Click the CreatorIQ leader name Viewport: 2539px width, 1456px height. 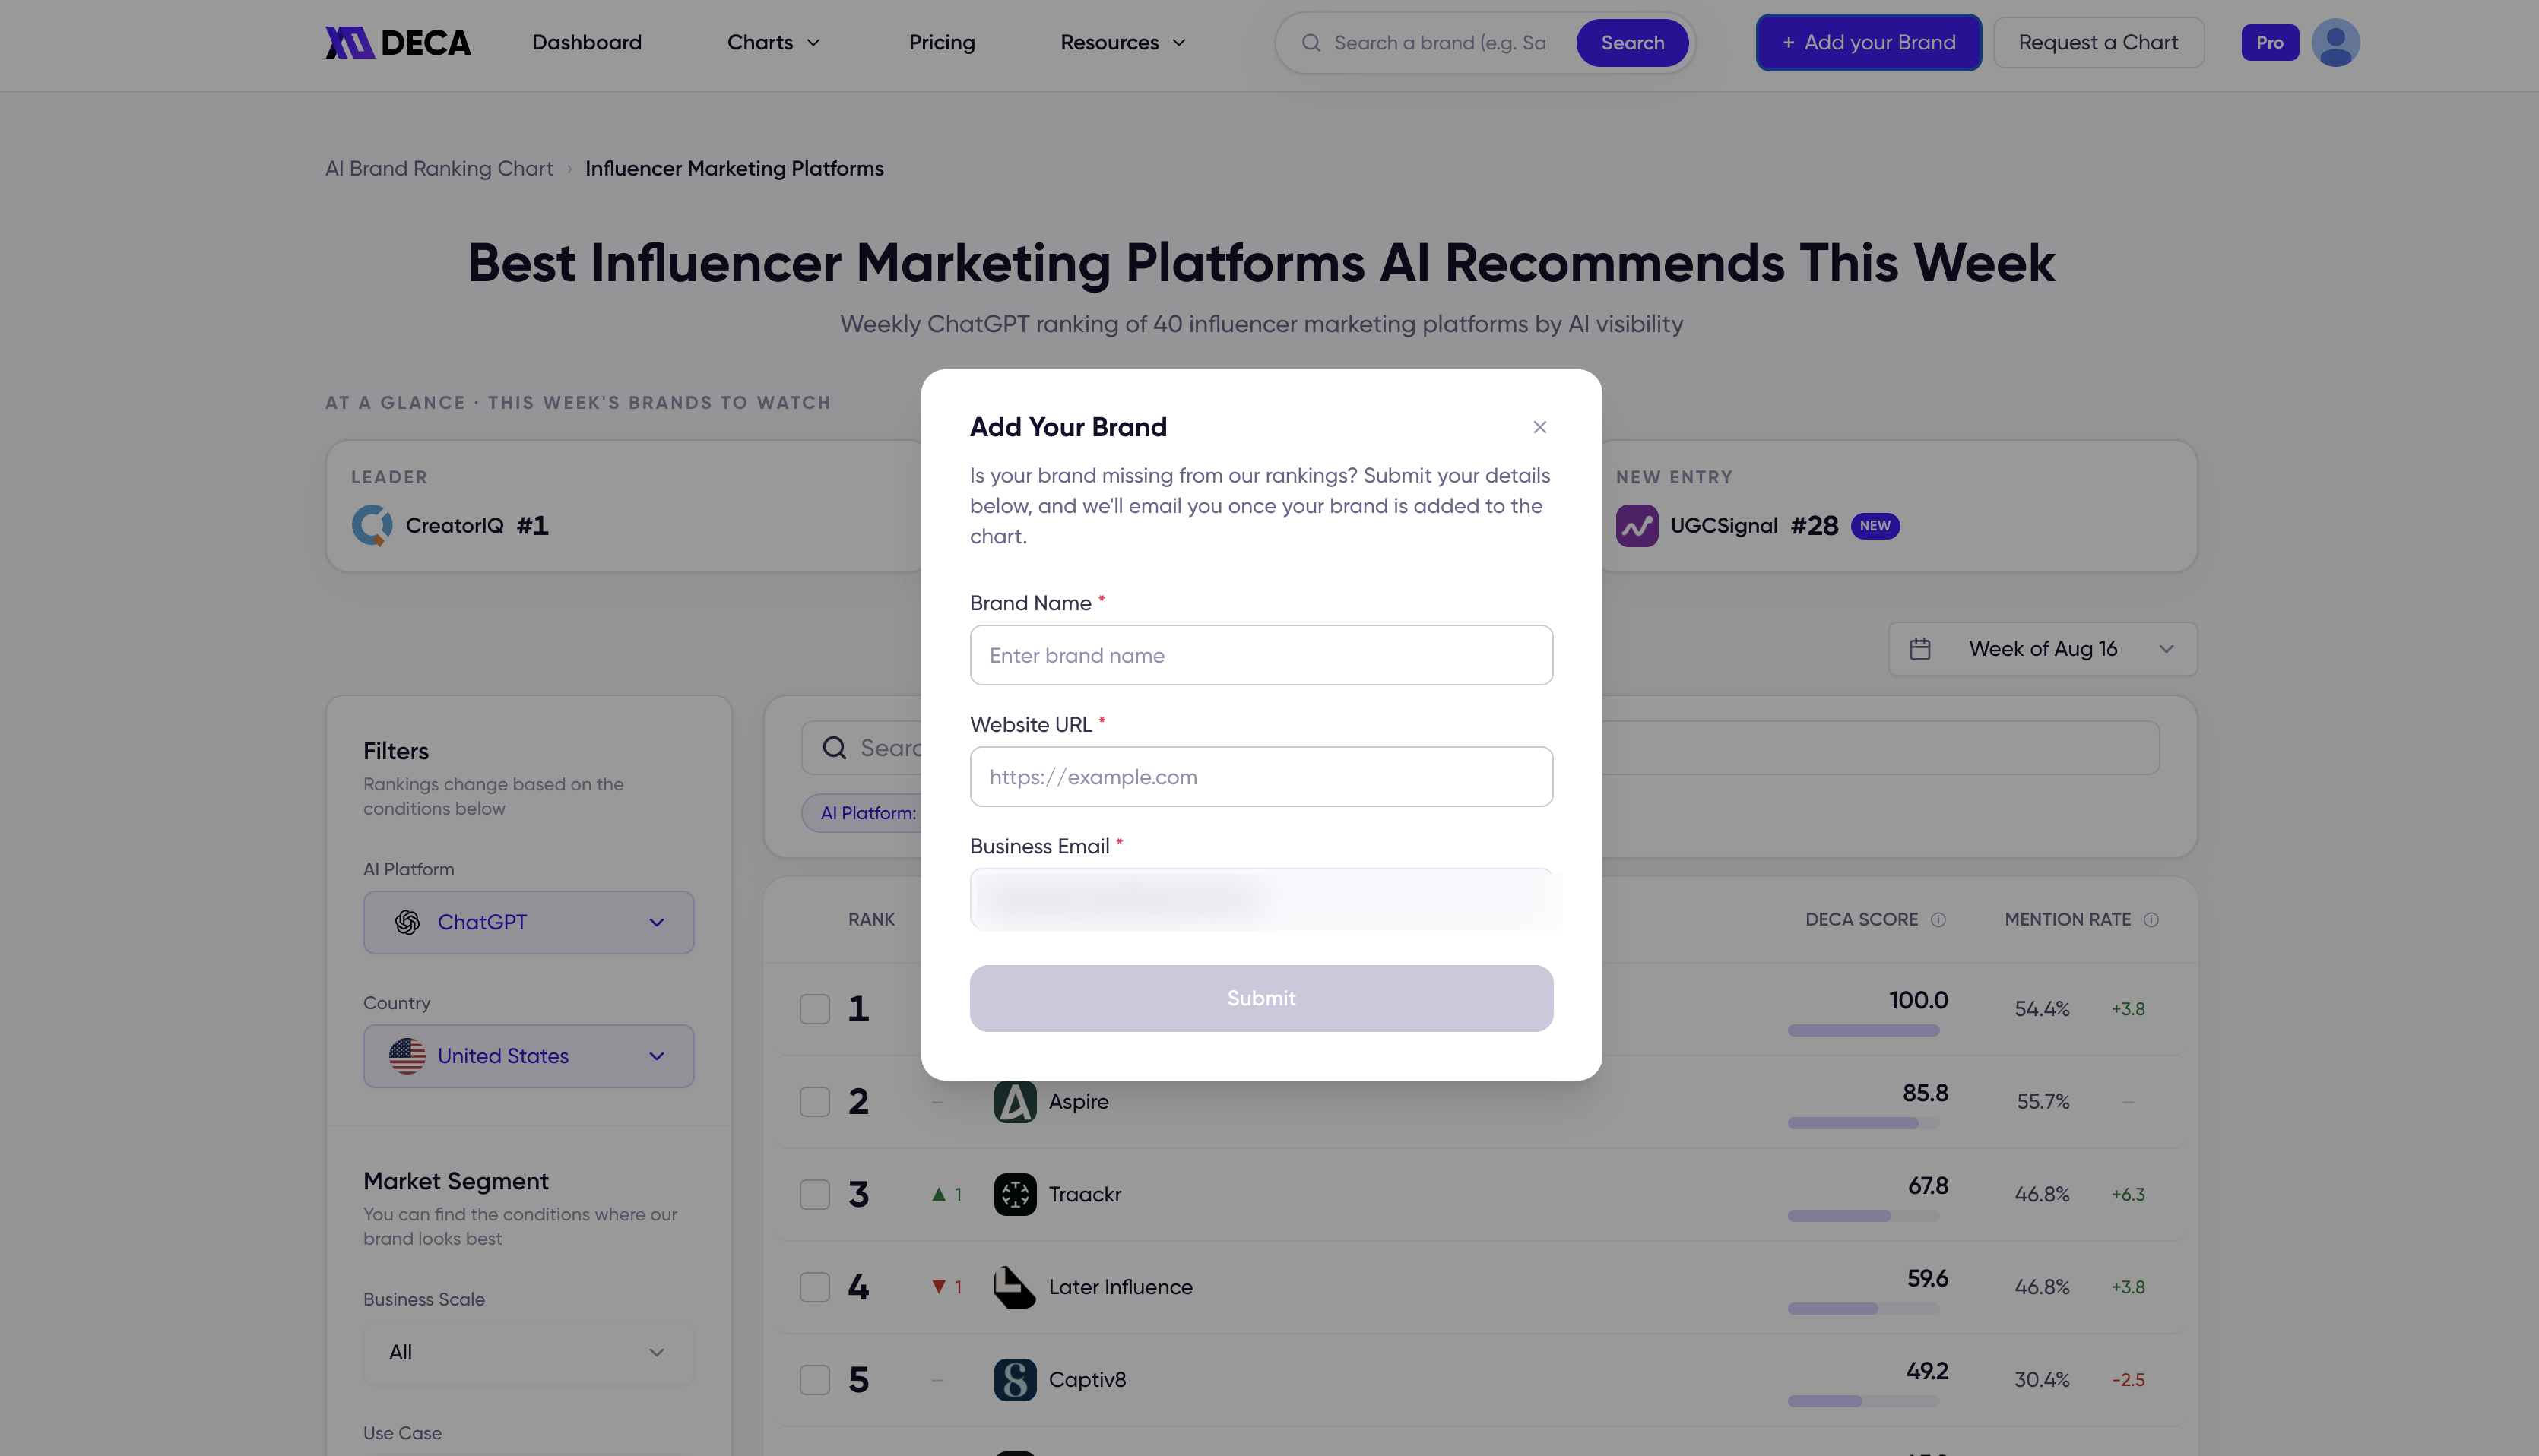454,525
